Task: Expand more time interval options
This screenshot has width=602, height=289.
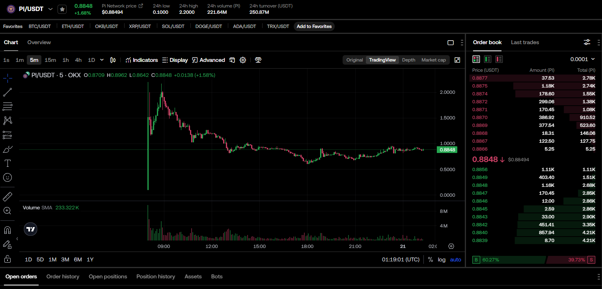Action: click(102, 60)
